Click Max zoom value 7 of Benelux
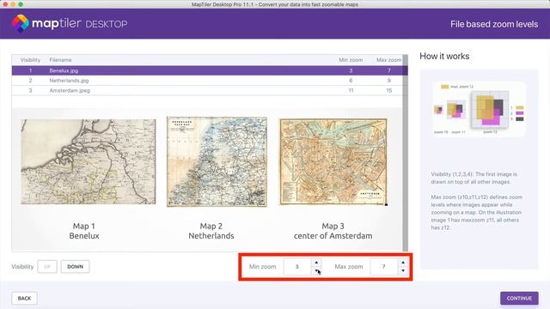 coord(388,70)
